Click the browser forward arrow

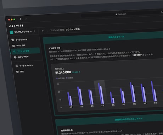(x=26, y=19)
